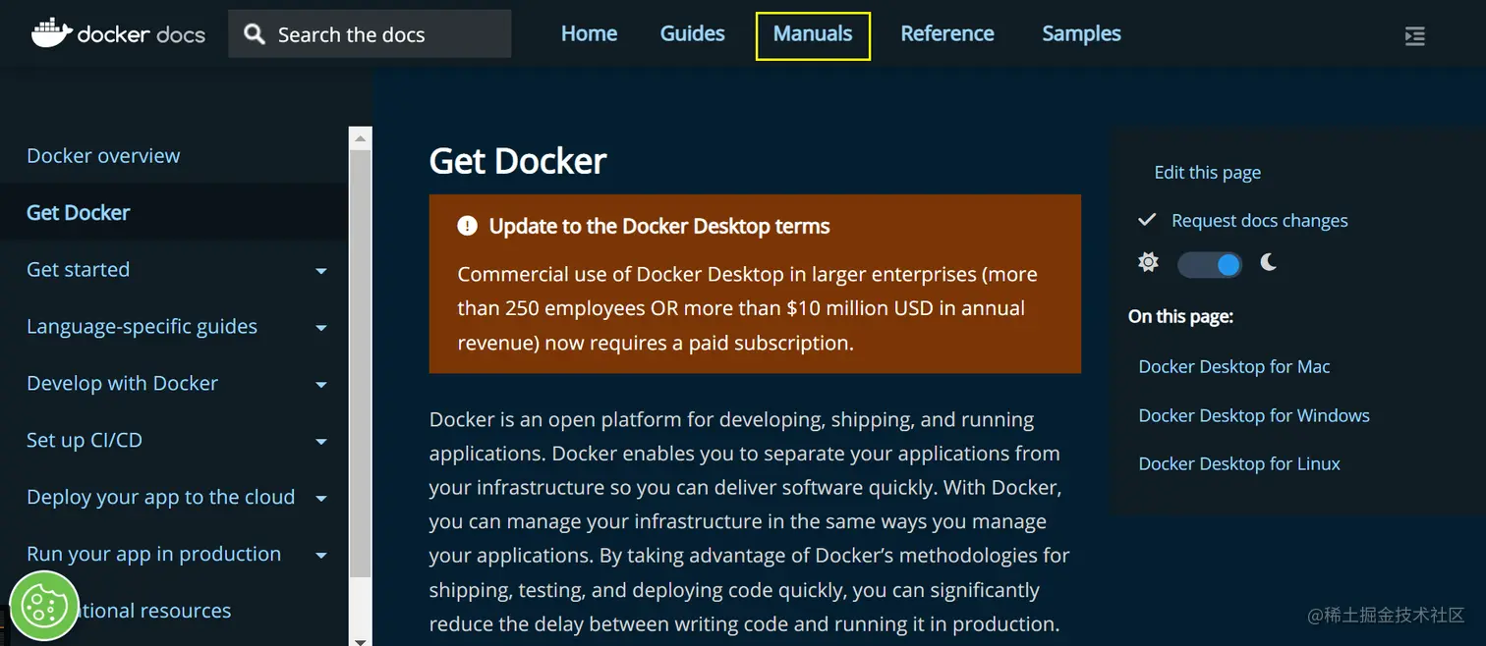Expand the Get started section
The height and width of the screenshot is (646, 1486).
click(320, 271)
